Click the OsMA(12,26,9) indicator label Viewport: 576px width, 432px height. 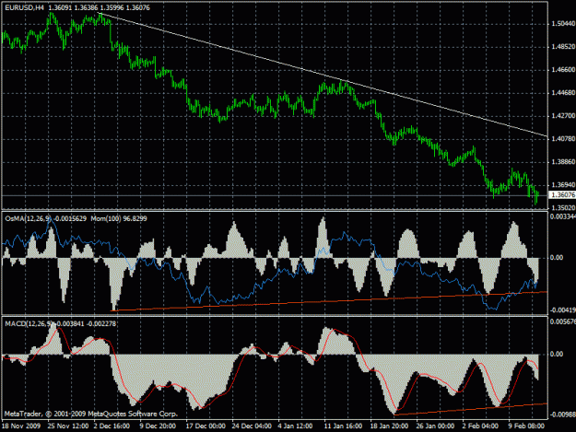[x=28, y=218]
